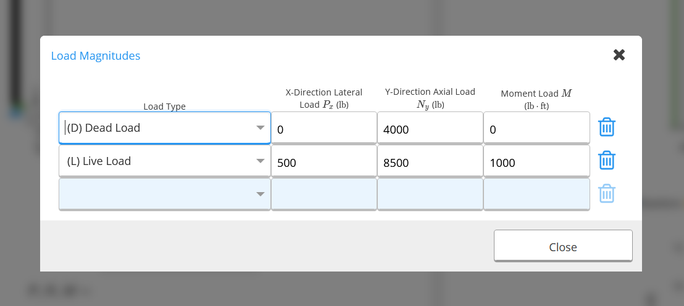This screenshot has width=684, height=306.
Task: Click the Close button
Action: click(563, 246)
